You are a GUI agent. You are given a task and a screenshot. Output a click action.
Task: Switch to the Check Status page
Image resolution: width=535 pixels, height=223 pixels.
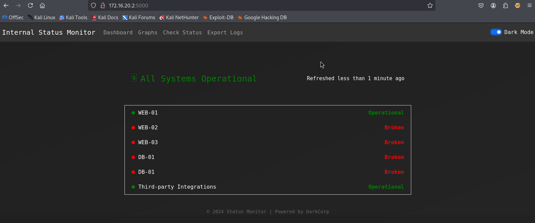pos(182,32)
